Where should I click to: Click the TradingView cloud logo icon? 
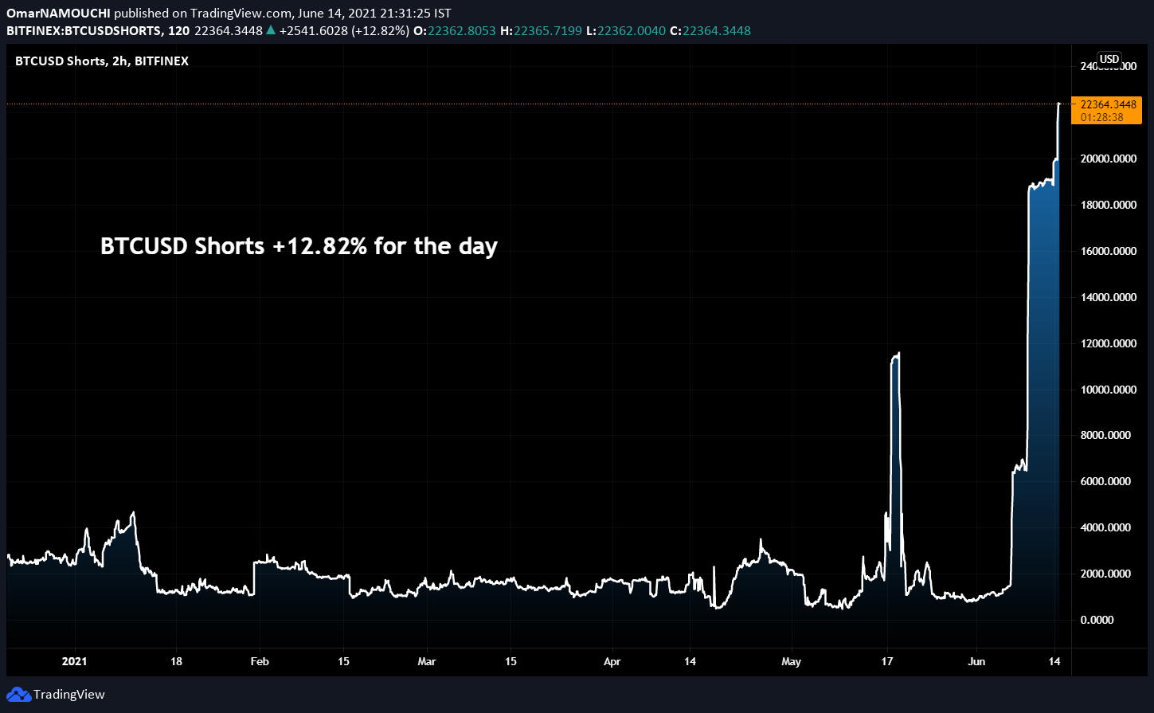[x=19, y=695]
